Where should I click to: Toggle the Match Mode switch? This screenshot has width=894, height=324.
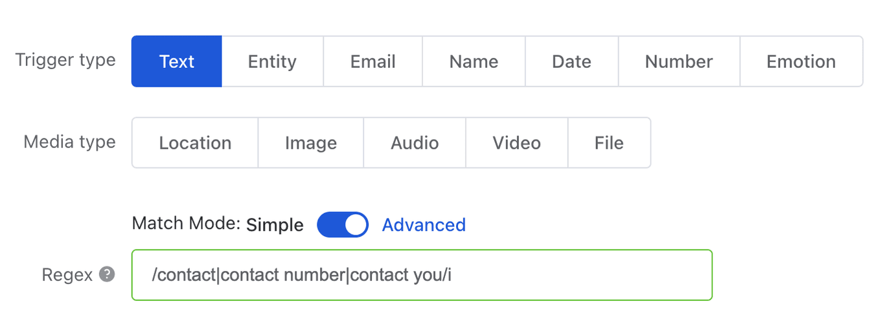343,224
